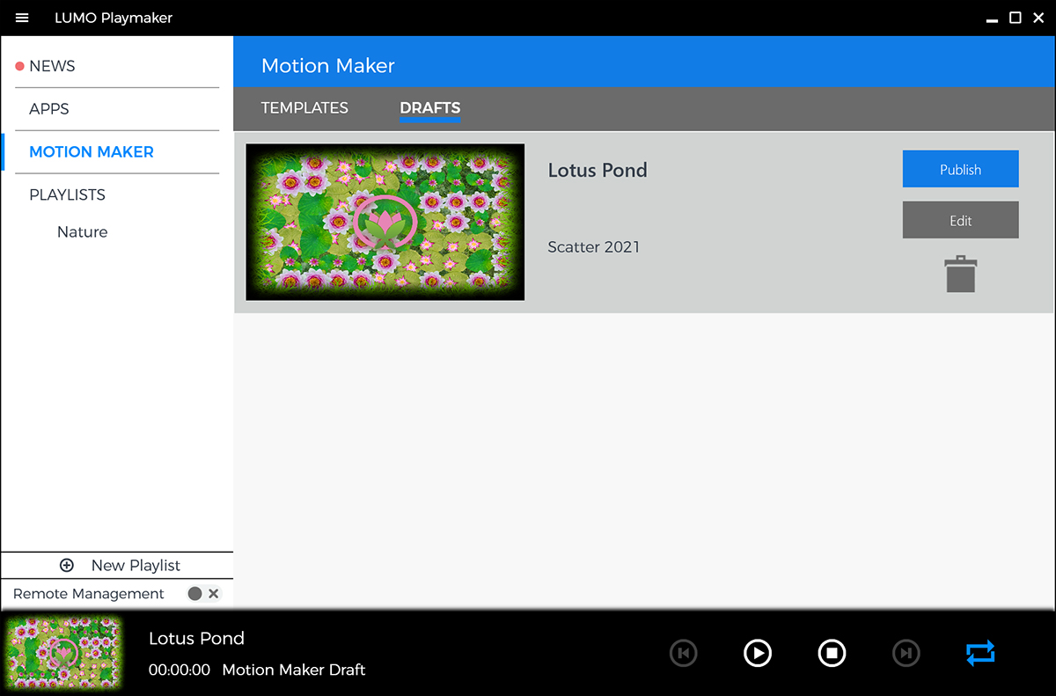Click the plus icon beside New Playlist
This screenshot has height=696, width=1056.
coord(67,566)
